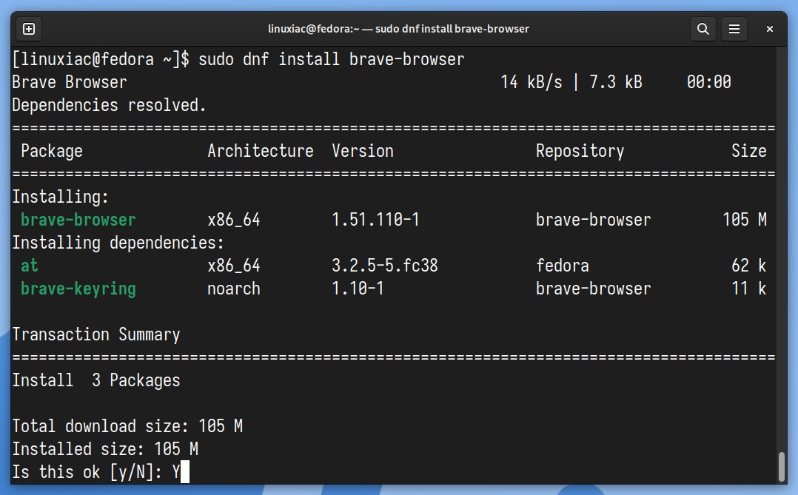798x495 pixels.
Task: Open the terminal search
Action: click(x=703, y=29)
